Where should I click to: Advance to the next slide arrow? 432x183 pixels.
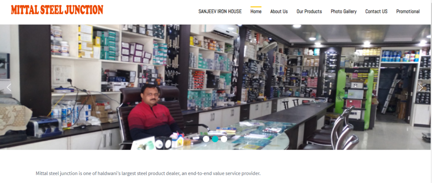pos(421,88)
